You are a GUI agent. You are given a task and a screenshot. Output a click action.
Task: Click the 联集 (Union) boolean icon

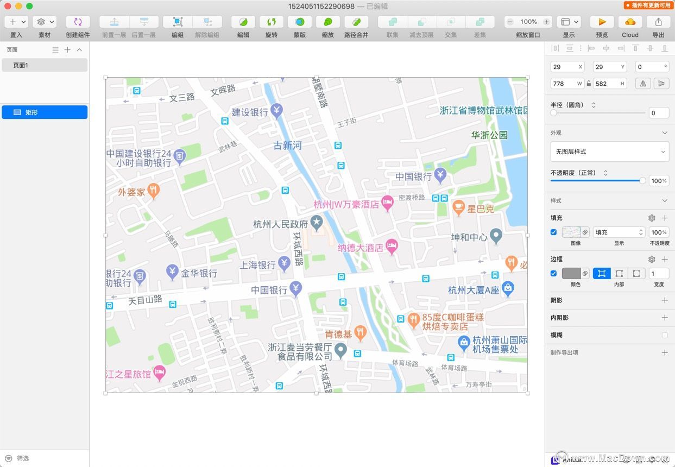(x=393, y=22)
